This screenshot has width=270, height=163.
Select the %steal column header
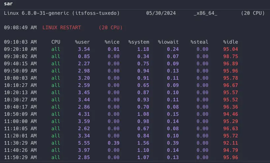click(199, 42)
